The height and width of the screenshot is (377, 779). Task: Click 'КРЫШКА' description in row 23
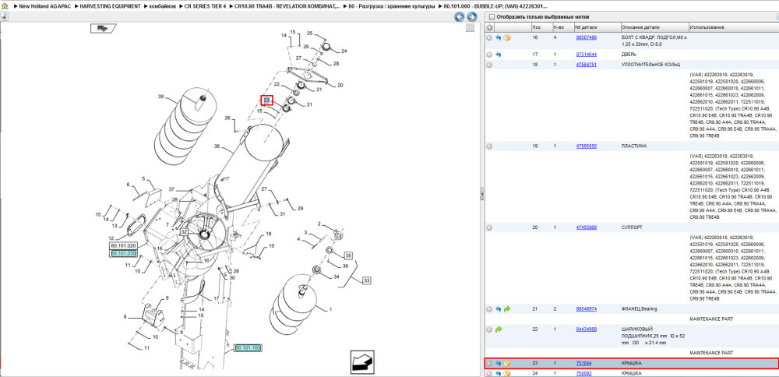pos(631,364)
